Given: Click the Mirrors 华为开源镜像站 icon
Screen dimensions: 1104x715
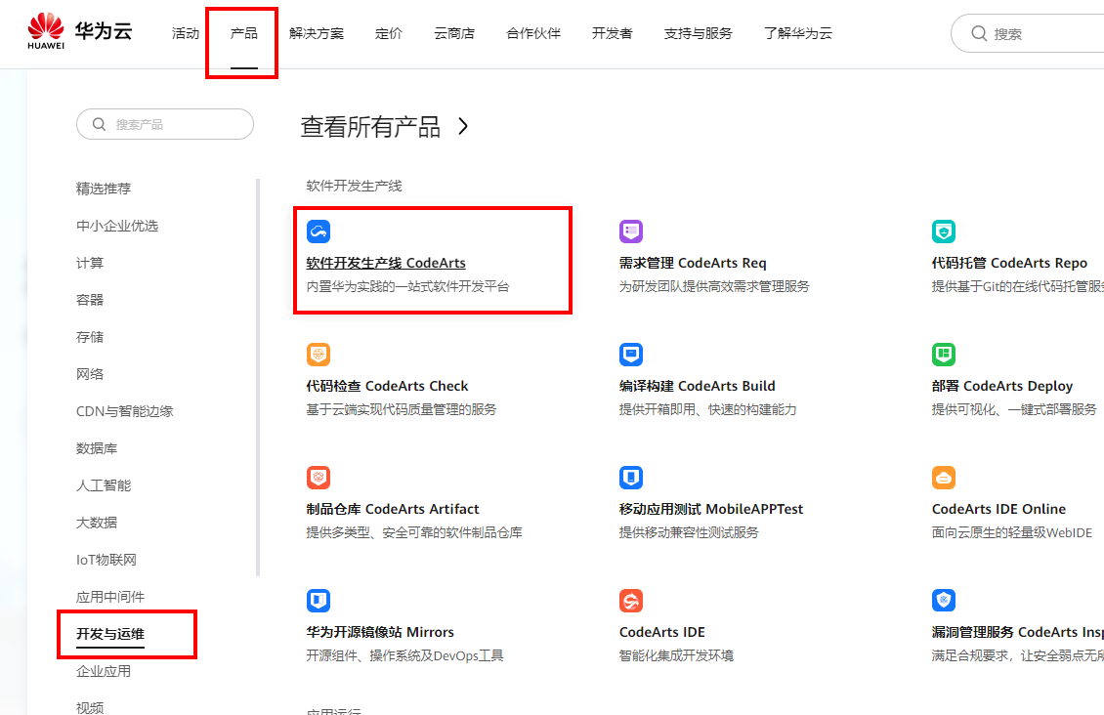Looking at the screenshot, I should click(318, 601).
